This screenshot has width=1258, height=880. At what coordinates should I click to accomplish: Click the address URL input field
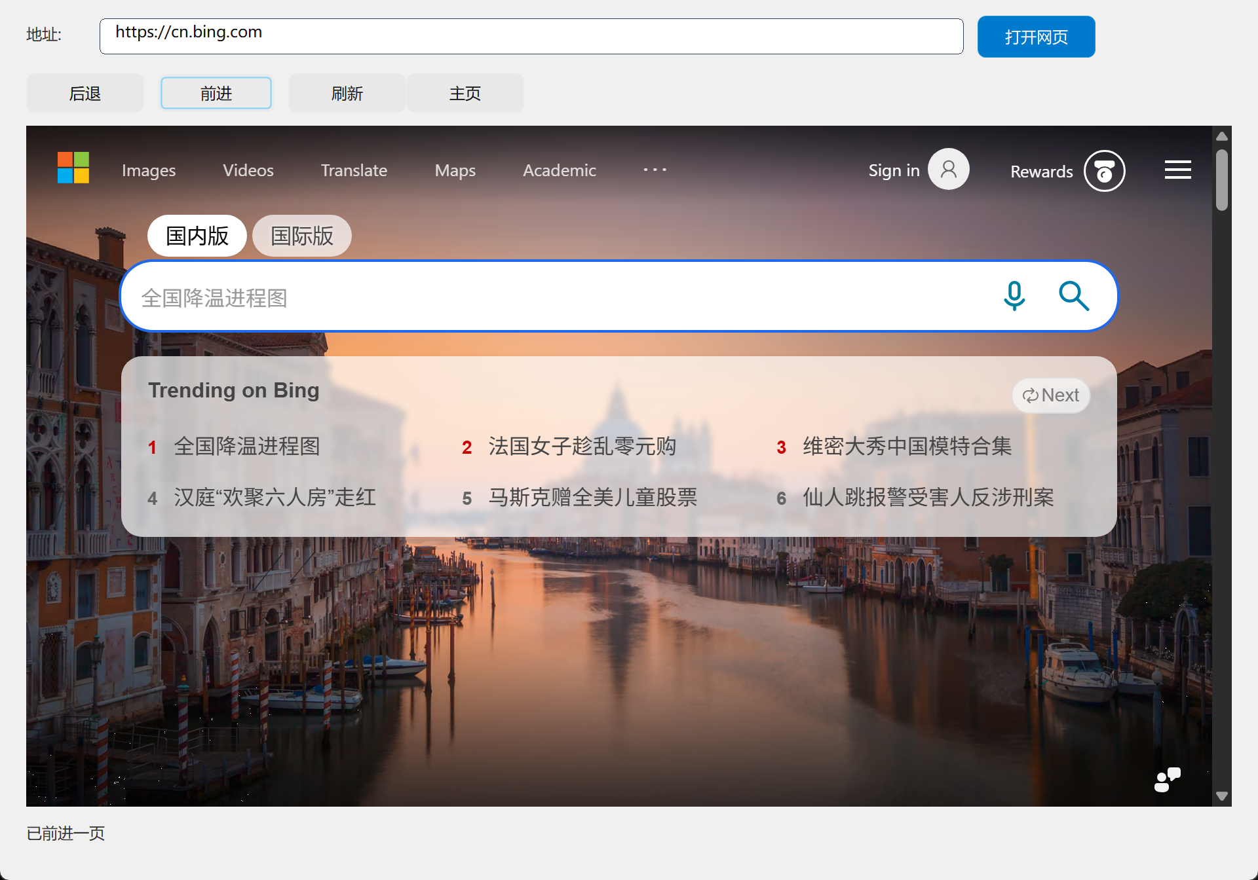pos(531,36)
